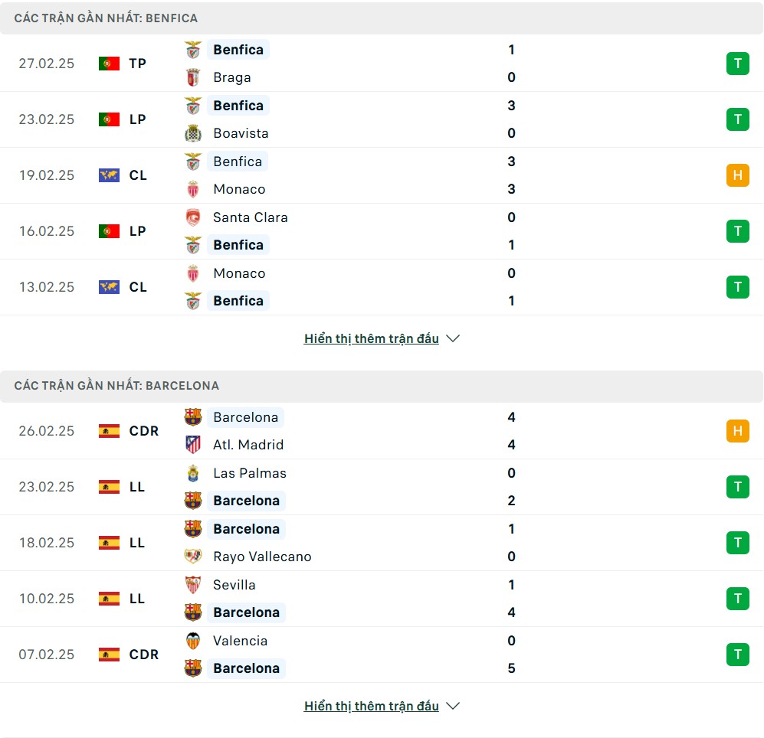Click the Valencia club logo
Image resolution: width=764 pixels, height=738 pixels.
pos(193,641)
